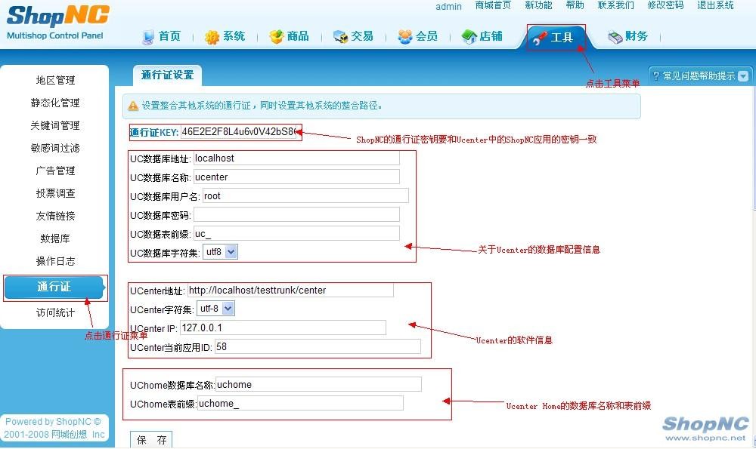Select 通行证 in the sidebar

click(x=54, y=288)
